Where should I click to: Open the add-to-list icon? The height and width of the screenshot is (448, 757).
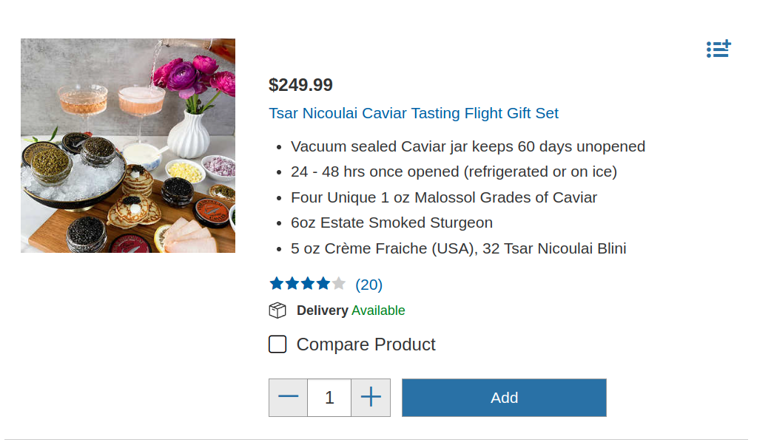pos(719,50)
